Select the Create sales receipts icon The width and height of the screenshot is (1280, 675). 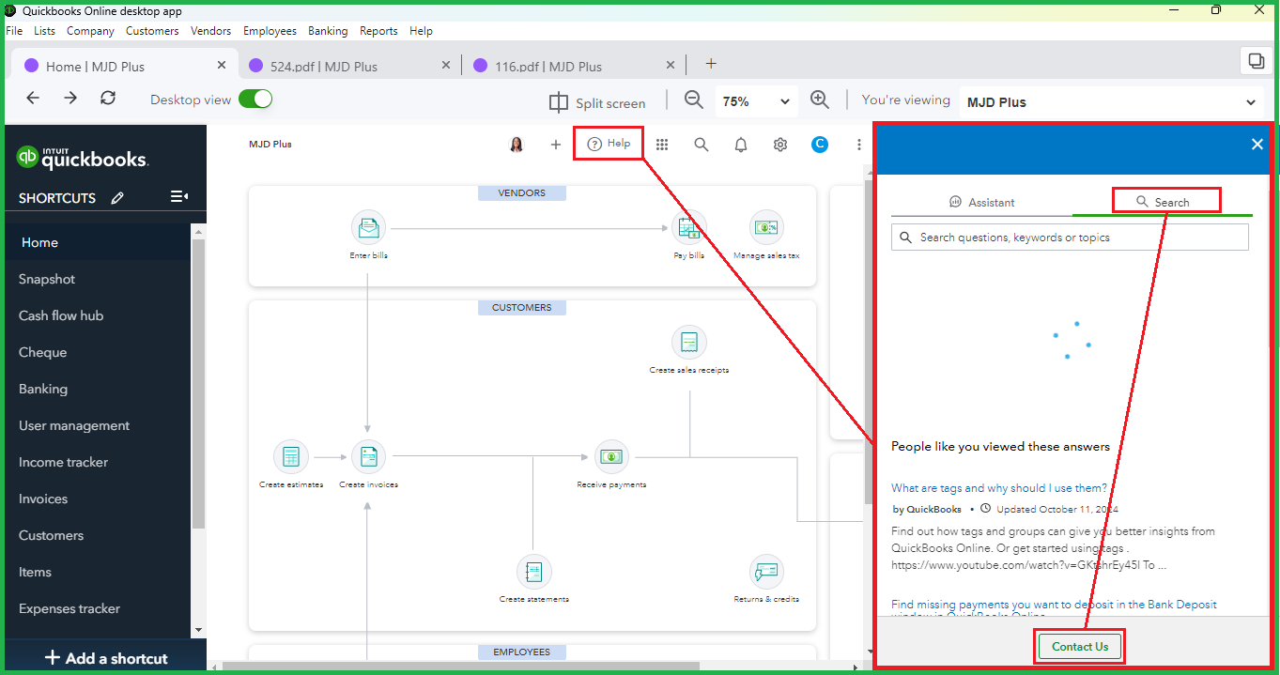[688, 342]
